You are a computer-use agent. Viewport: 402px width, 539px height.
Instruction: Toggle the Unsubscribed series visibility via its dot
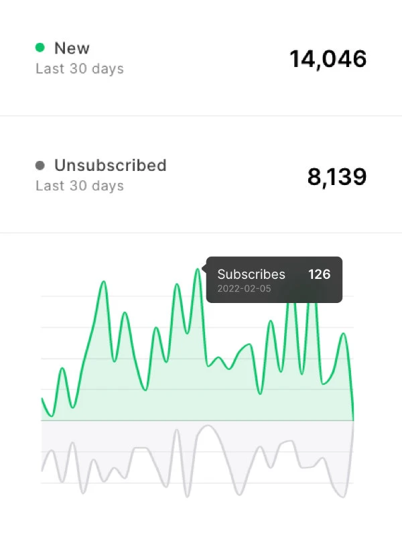pos(40,165)
